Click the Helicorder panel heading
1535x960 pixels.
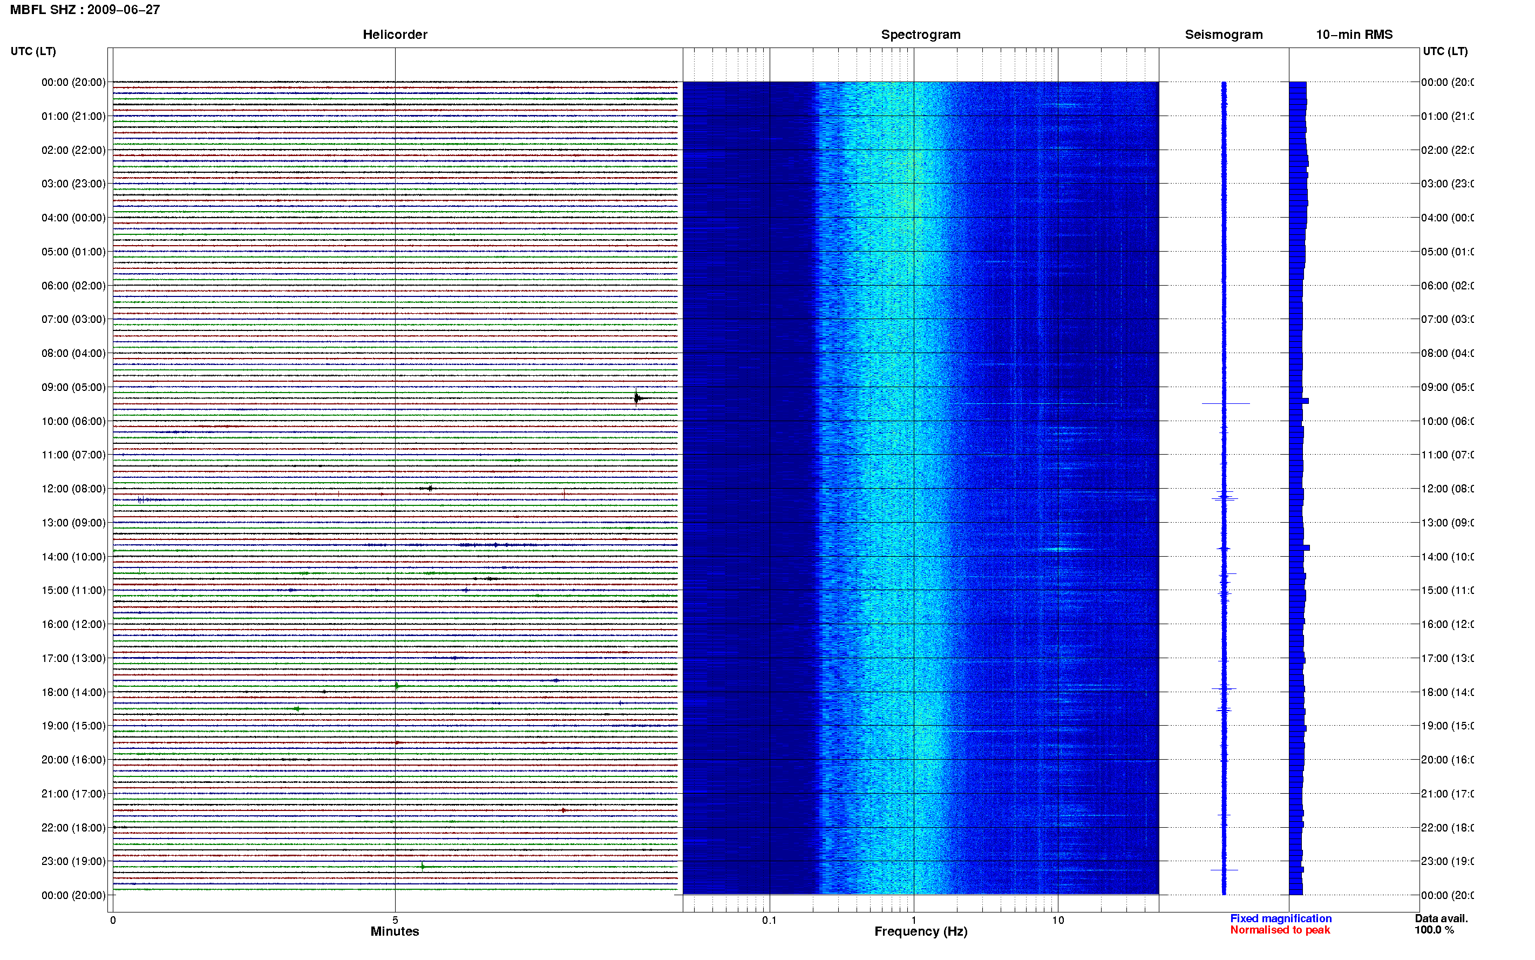pos(395,35)
